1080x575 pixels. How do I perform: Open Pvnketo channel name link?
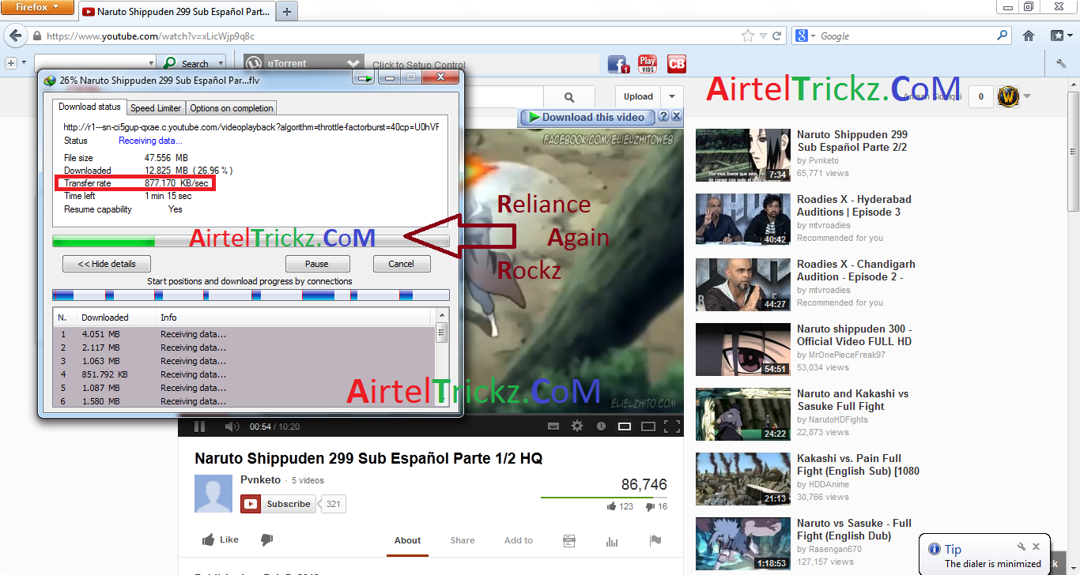(x=260, y=480)
